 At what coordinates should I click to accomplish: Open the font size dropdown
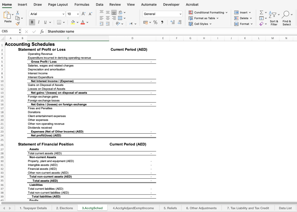coord(77,14)
